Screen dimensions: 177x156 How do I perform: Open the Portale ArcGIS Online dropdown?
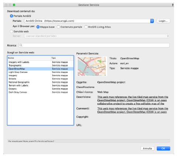pyautogui.click(x=89, y=21)
